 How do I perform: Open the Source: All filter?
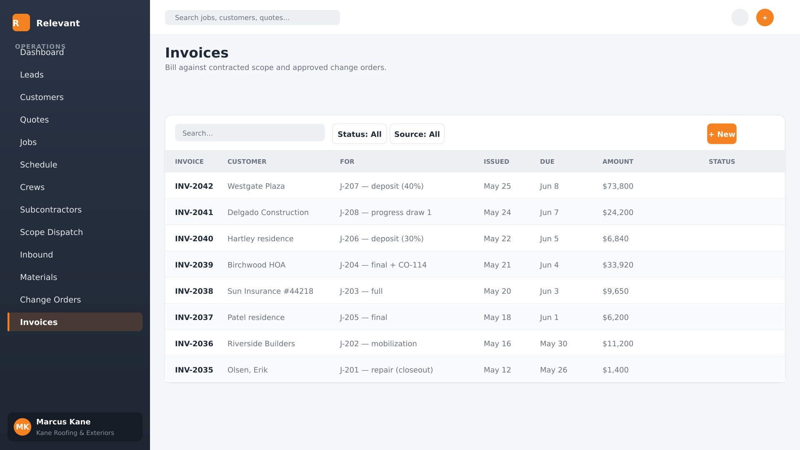coord(417,134)
